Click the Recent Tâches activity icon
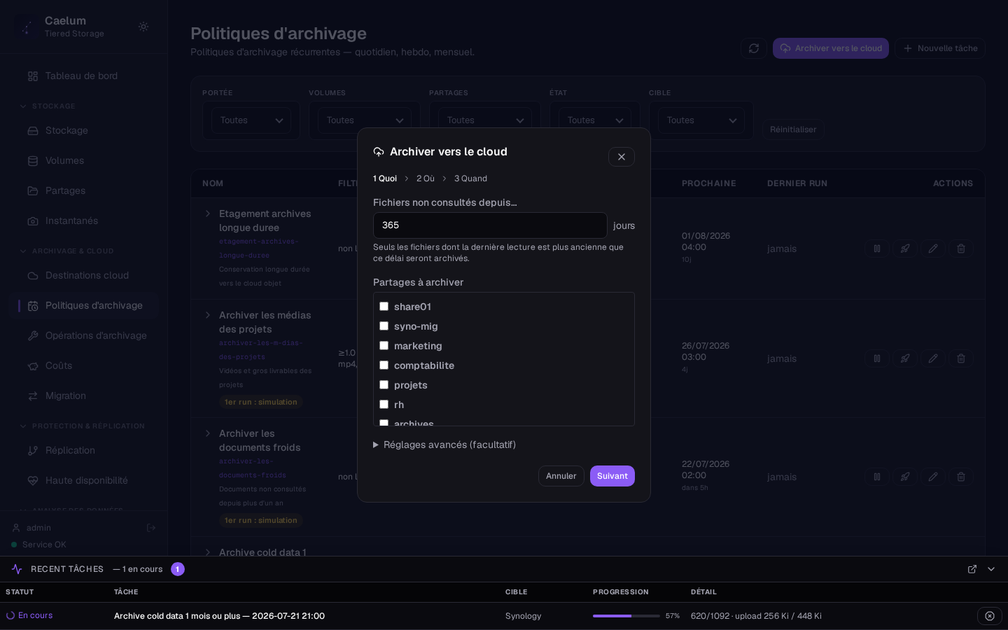This screenshot has width=1008, height=630. pyautogui.click(x=17, y=569)
